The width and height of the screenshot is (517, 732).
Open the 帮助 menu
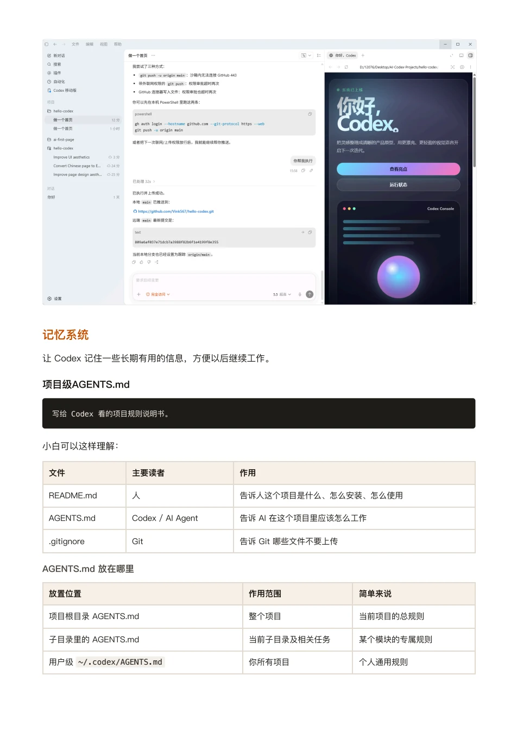(118, 44)
